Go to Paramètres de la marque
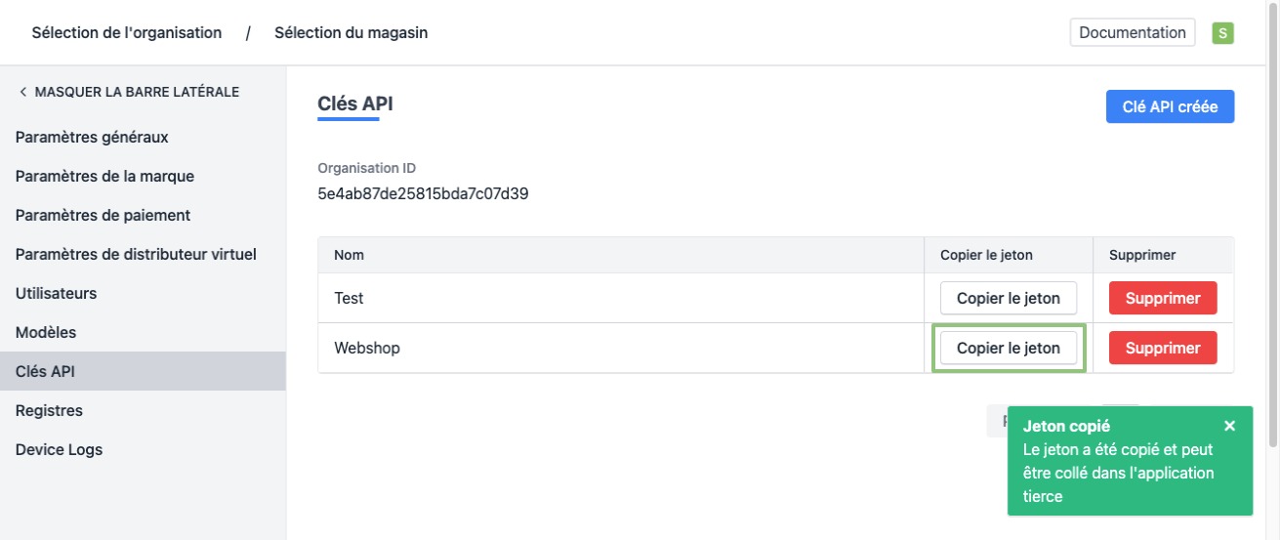Image resolution: width=1280 pixels, height=540 pixels. pos(104,176)
